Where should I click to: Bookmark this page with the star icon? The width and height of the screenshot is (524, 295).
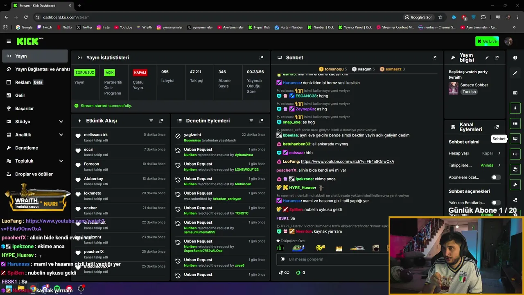(x=440, y=17)
